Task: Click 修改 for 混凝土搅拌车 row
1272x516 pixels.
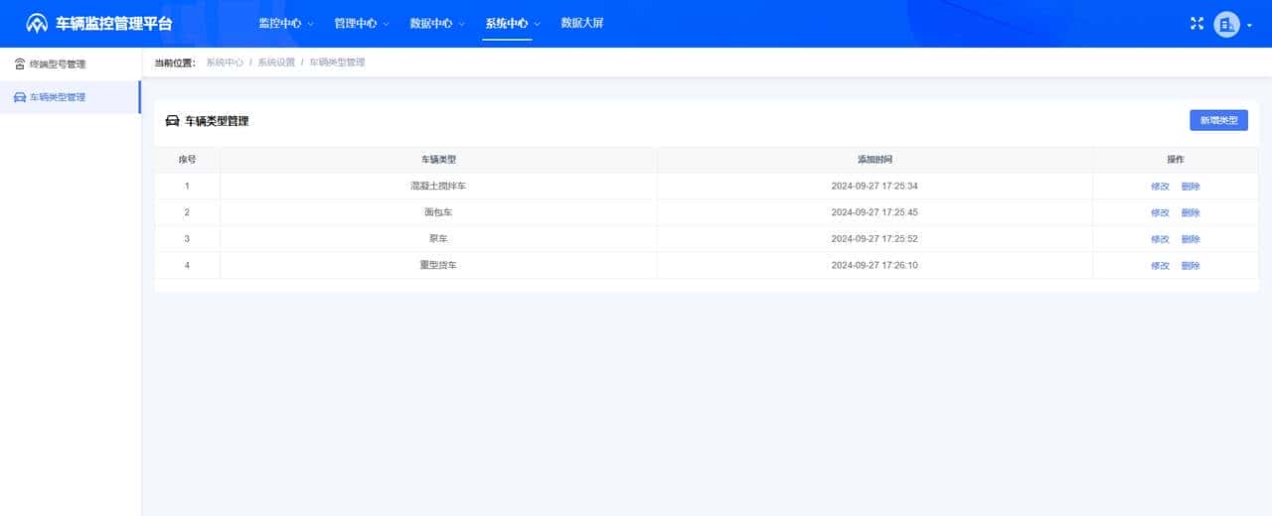Action: click(1160, 187)
